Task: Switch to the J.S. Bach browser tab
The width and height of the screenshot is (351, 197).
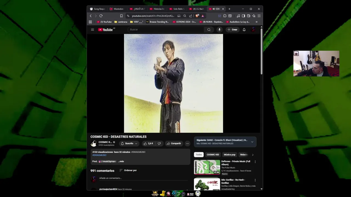Action: tap(197, 9)
